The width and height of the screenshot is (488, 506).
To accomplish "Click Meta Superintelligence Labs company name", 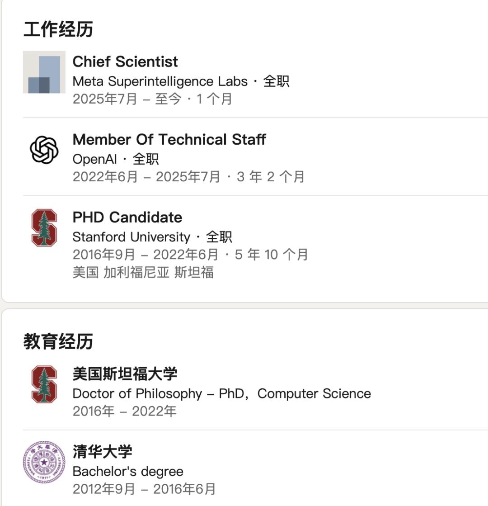I will pos(160,81).
